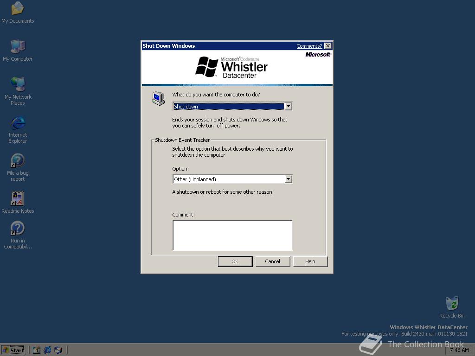Screen dimensions: 475x356
Task: Click the notepad quick launch icon
Action: point(37,350)
